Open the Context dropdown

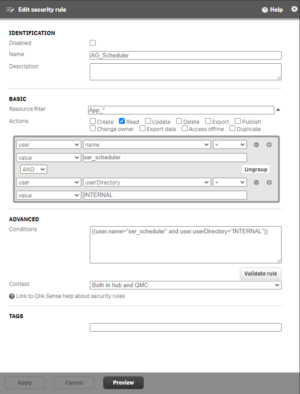coord(186,285)
